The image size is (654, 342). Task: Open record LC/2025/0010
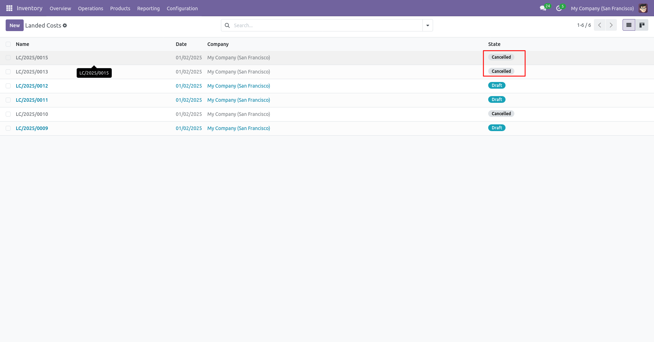(x=32, y=114)
